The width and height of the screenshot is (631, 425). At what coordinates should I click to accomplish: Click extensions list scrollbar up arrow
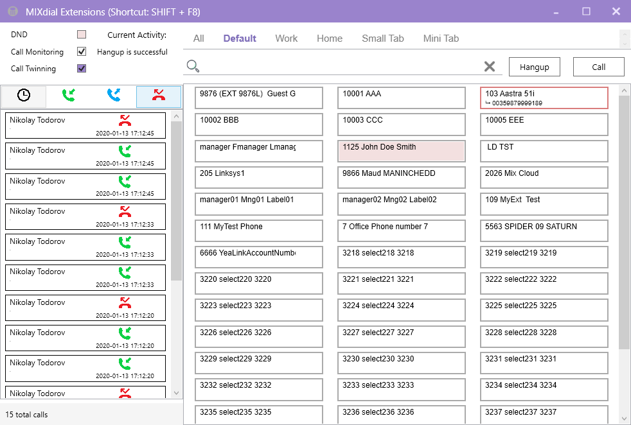tap(624, 91)
